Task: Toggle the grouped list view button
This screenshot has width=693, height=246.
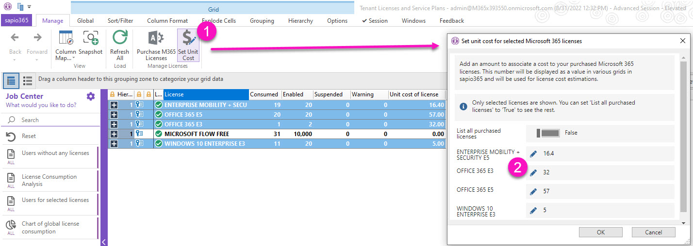Action: coord(12,80)
